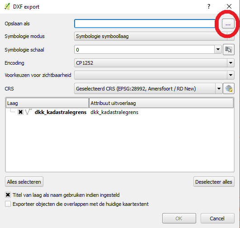This screenshot has height=228, width=240.
Task: Click the Cancel button
Action: [217, 218]
